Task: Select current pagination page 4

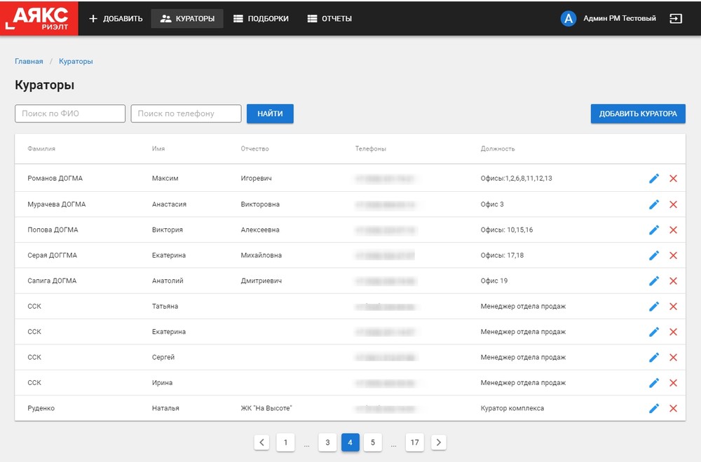Action: coord(350,442)
